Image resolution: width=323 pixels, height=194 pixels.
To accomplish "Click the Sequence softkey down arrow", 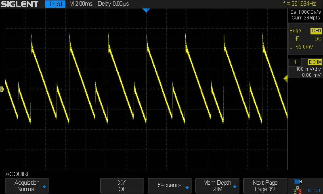I will coord(187,188).
